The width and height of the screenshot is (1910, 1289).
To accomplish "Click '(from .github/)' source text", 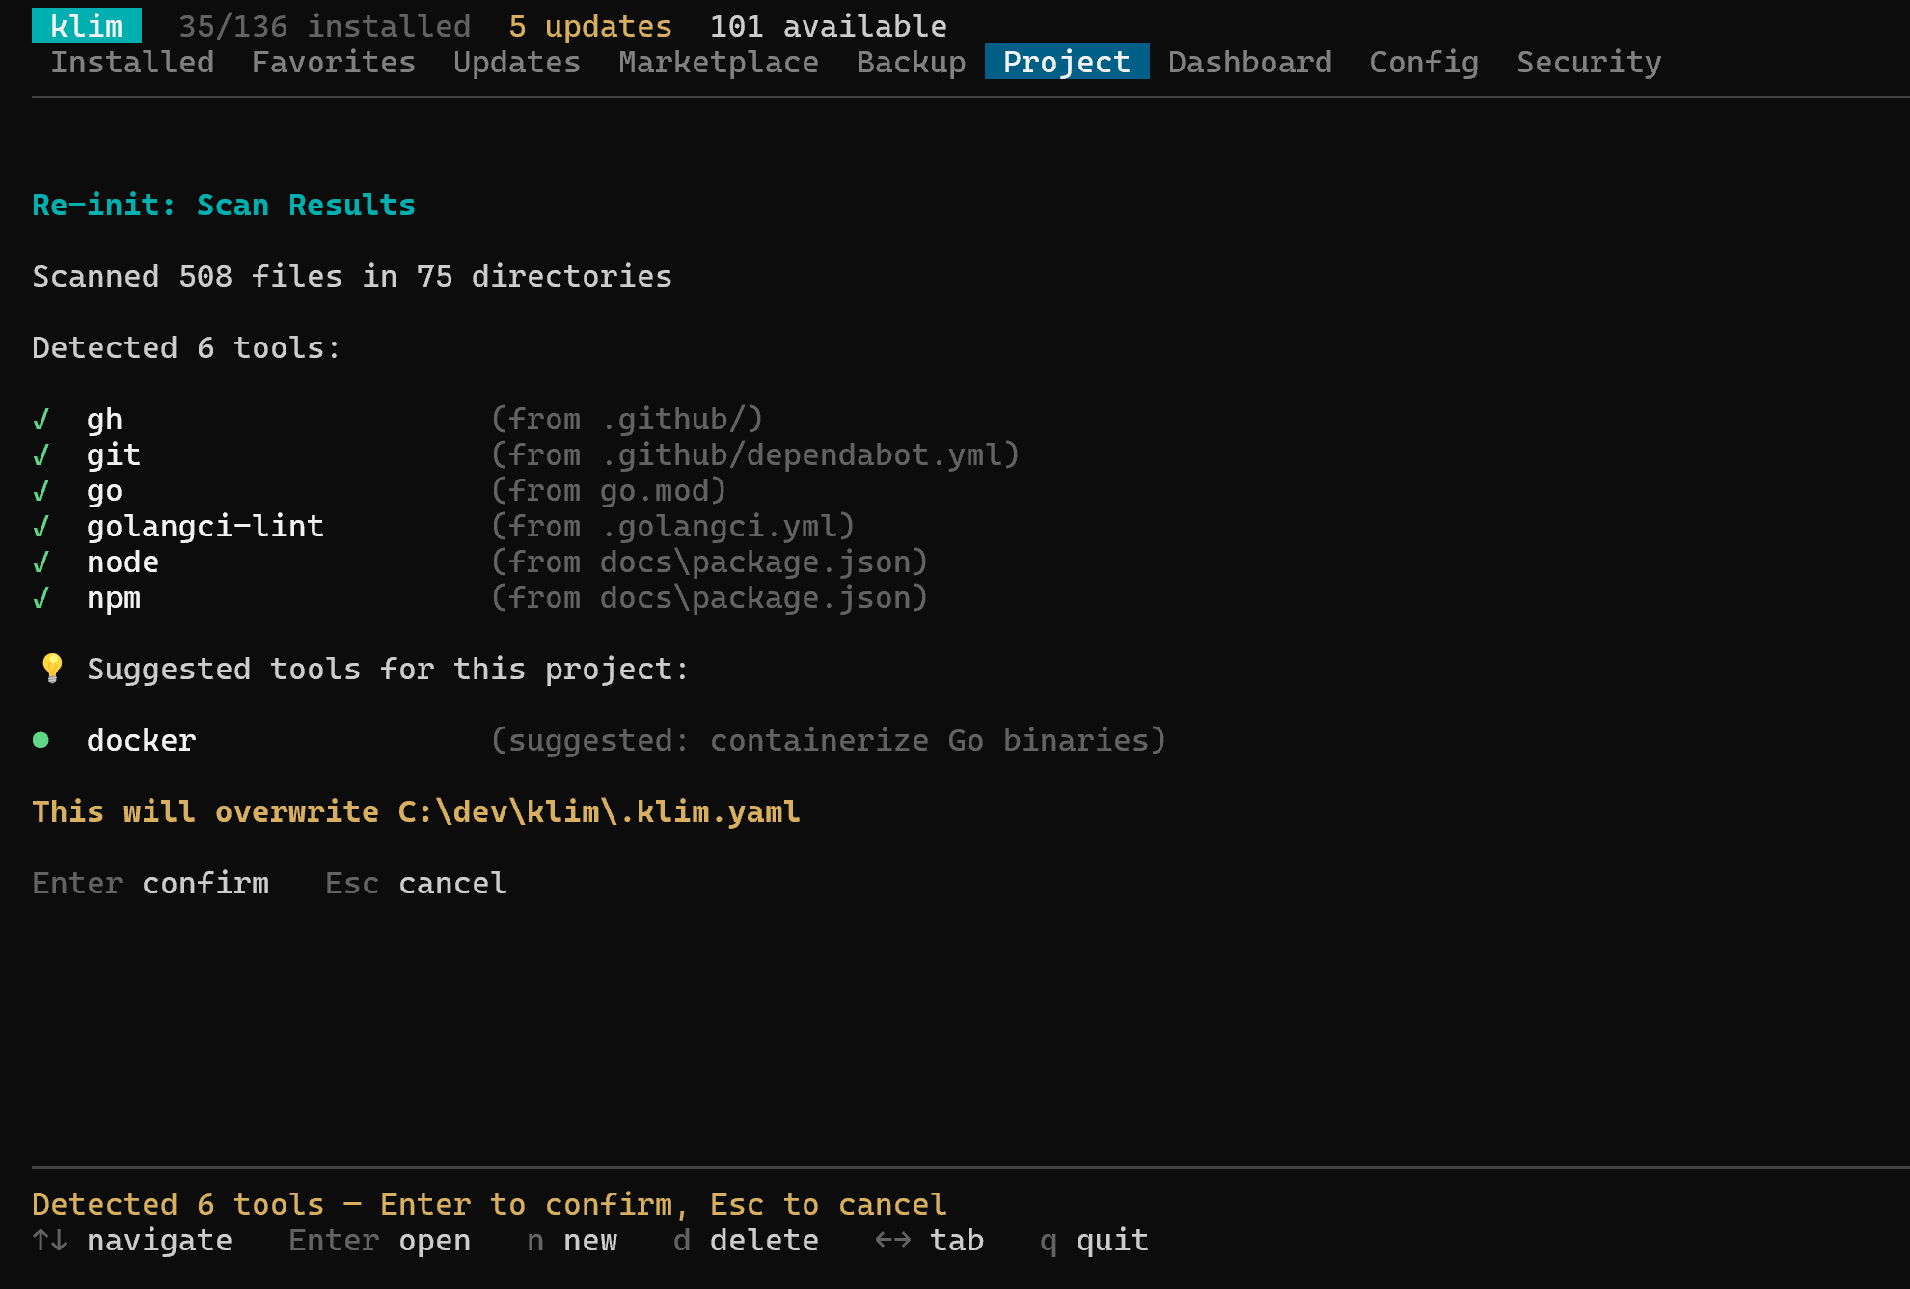I will tap(627, 420).
